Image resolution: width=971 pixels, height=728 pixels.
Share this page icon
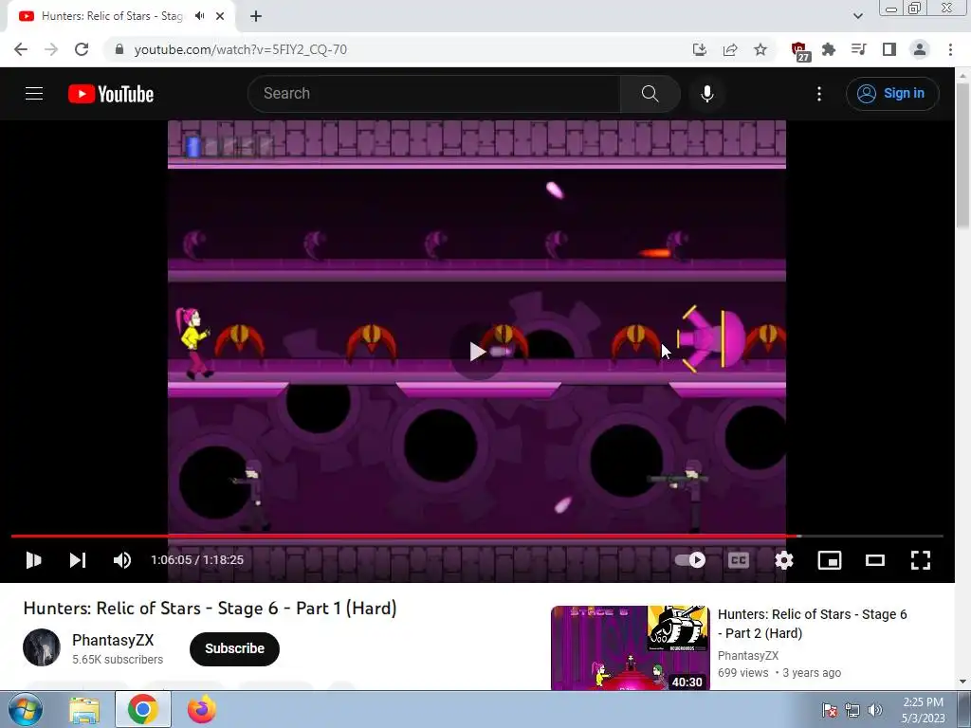(x=730, y=49)
